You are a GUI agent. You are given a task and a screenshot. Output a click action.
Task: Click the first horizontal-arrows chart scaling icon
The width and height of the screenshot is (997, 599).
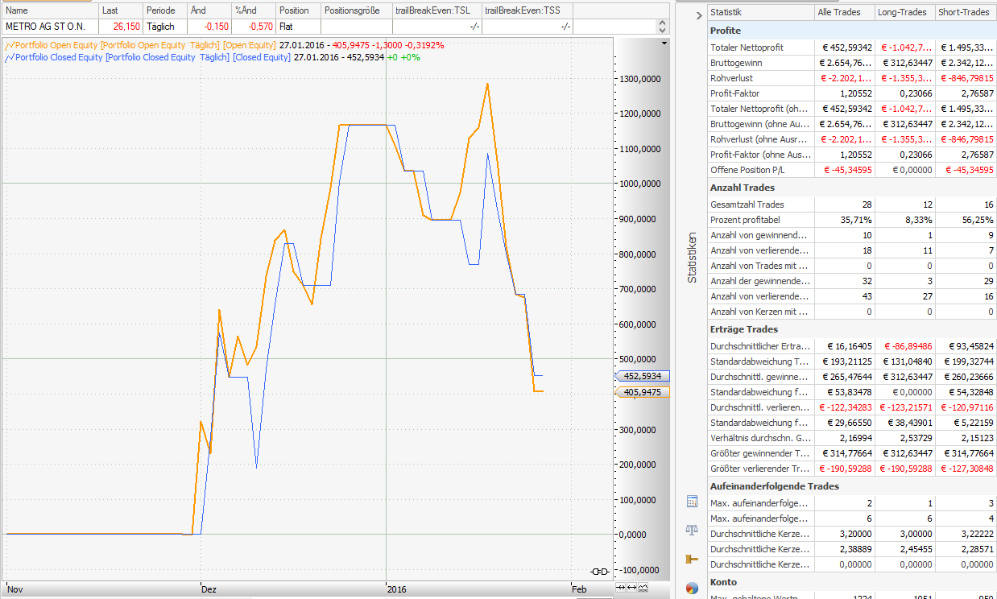click(x=620, y=588)
